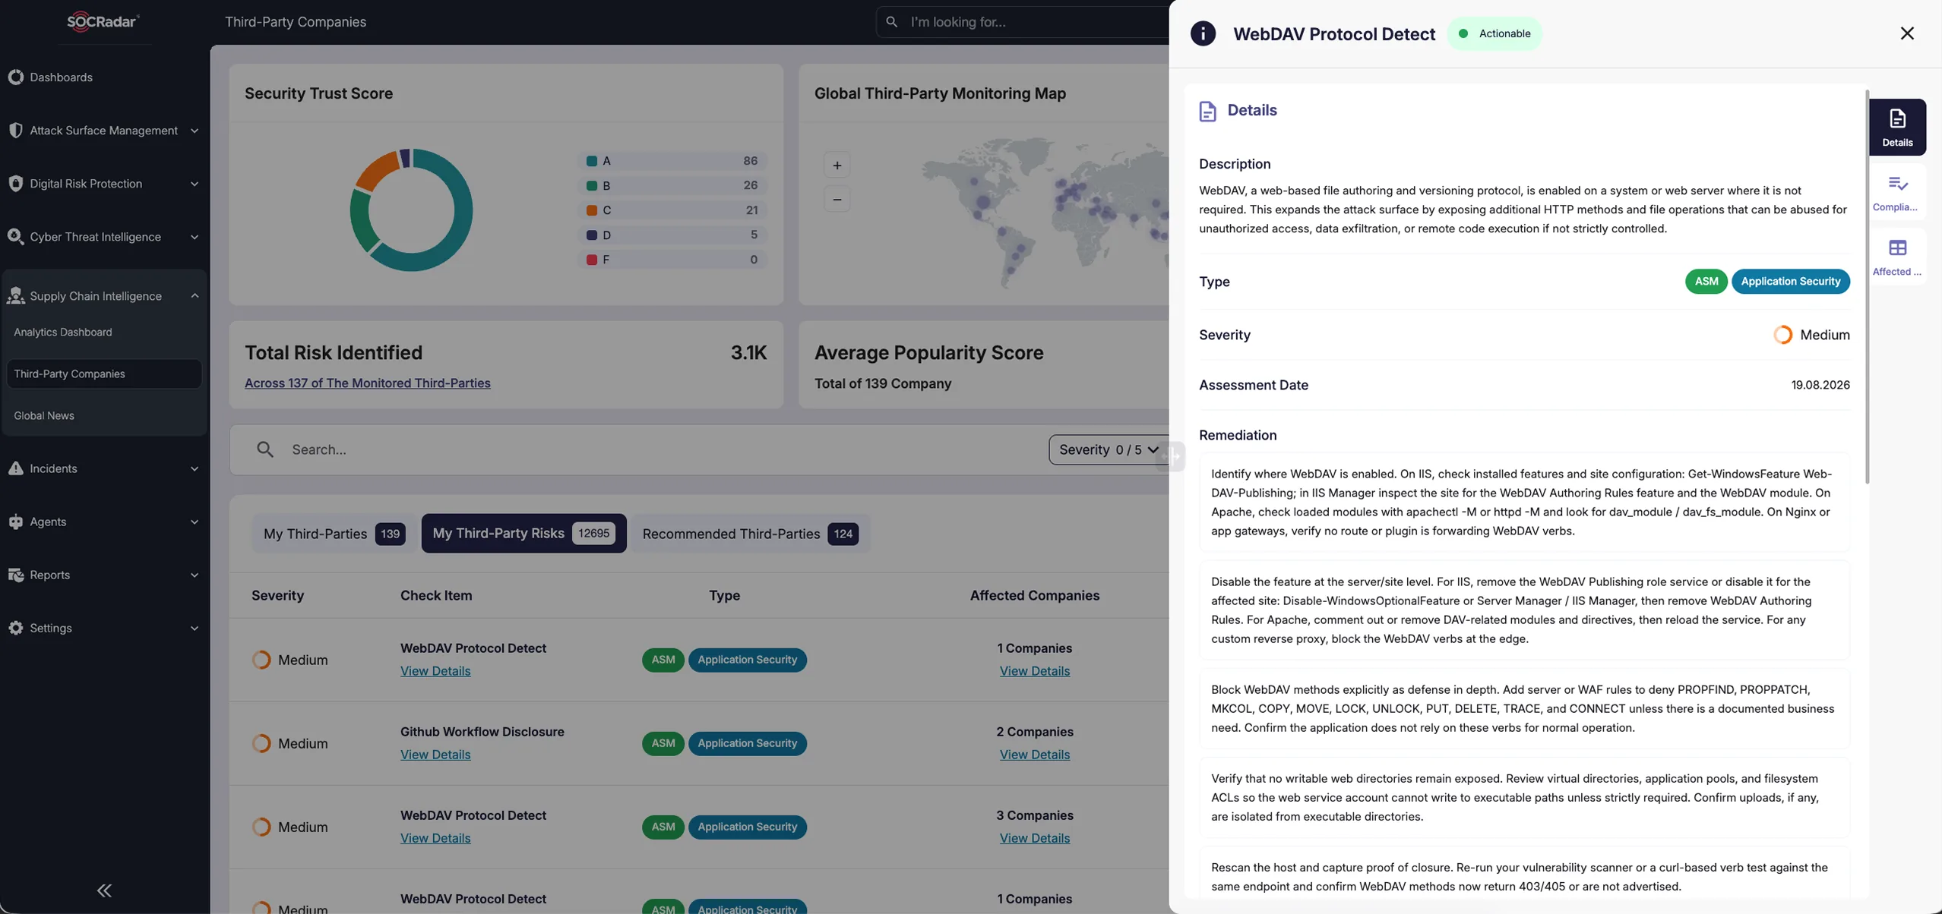
Task: Expand Cyber Threat Intelligence chevron
Action: [x=195, y=237]
